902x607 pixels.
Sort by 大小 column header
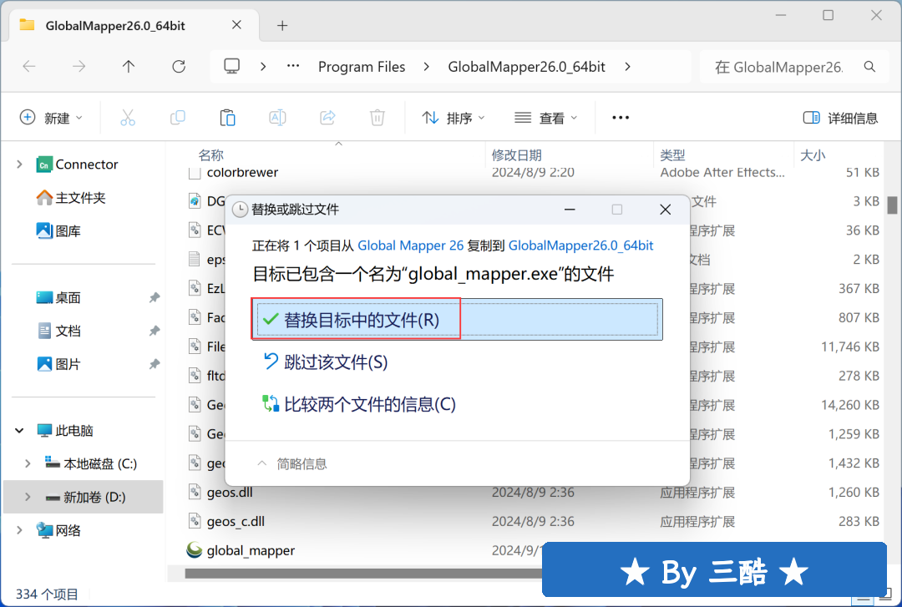pos(813,155)
